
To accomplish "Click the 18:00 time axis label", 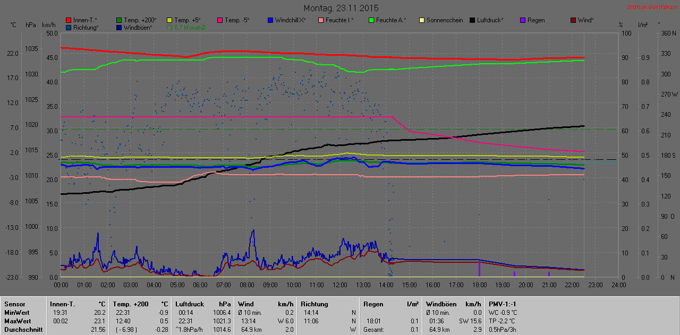I will 479,285.
